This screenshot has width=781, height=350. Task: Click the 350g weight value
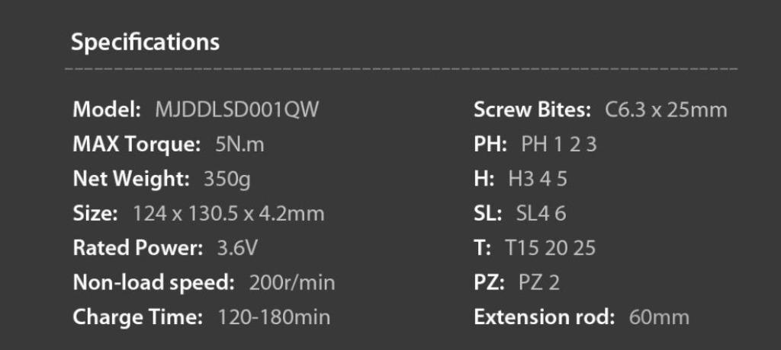point(227,179)
